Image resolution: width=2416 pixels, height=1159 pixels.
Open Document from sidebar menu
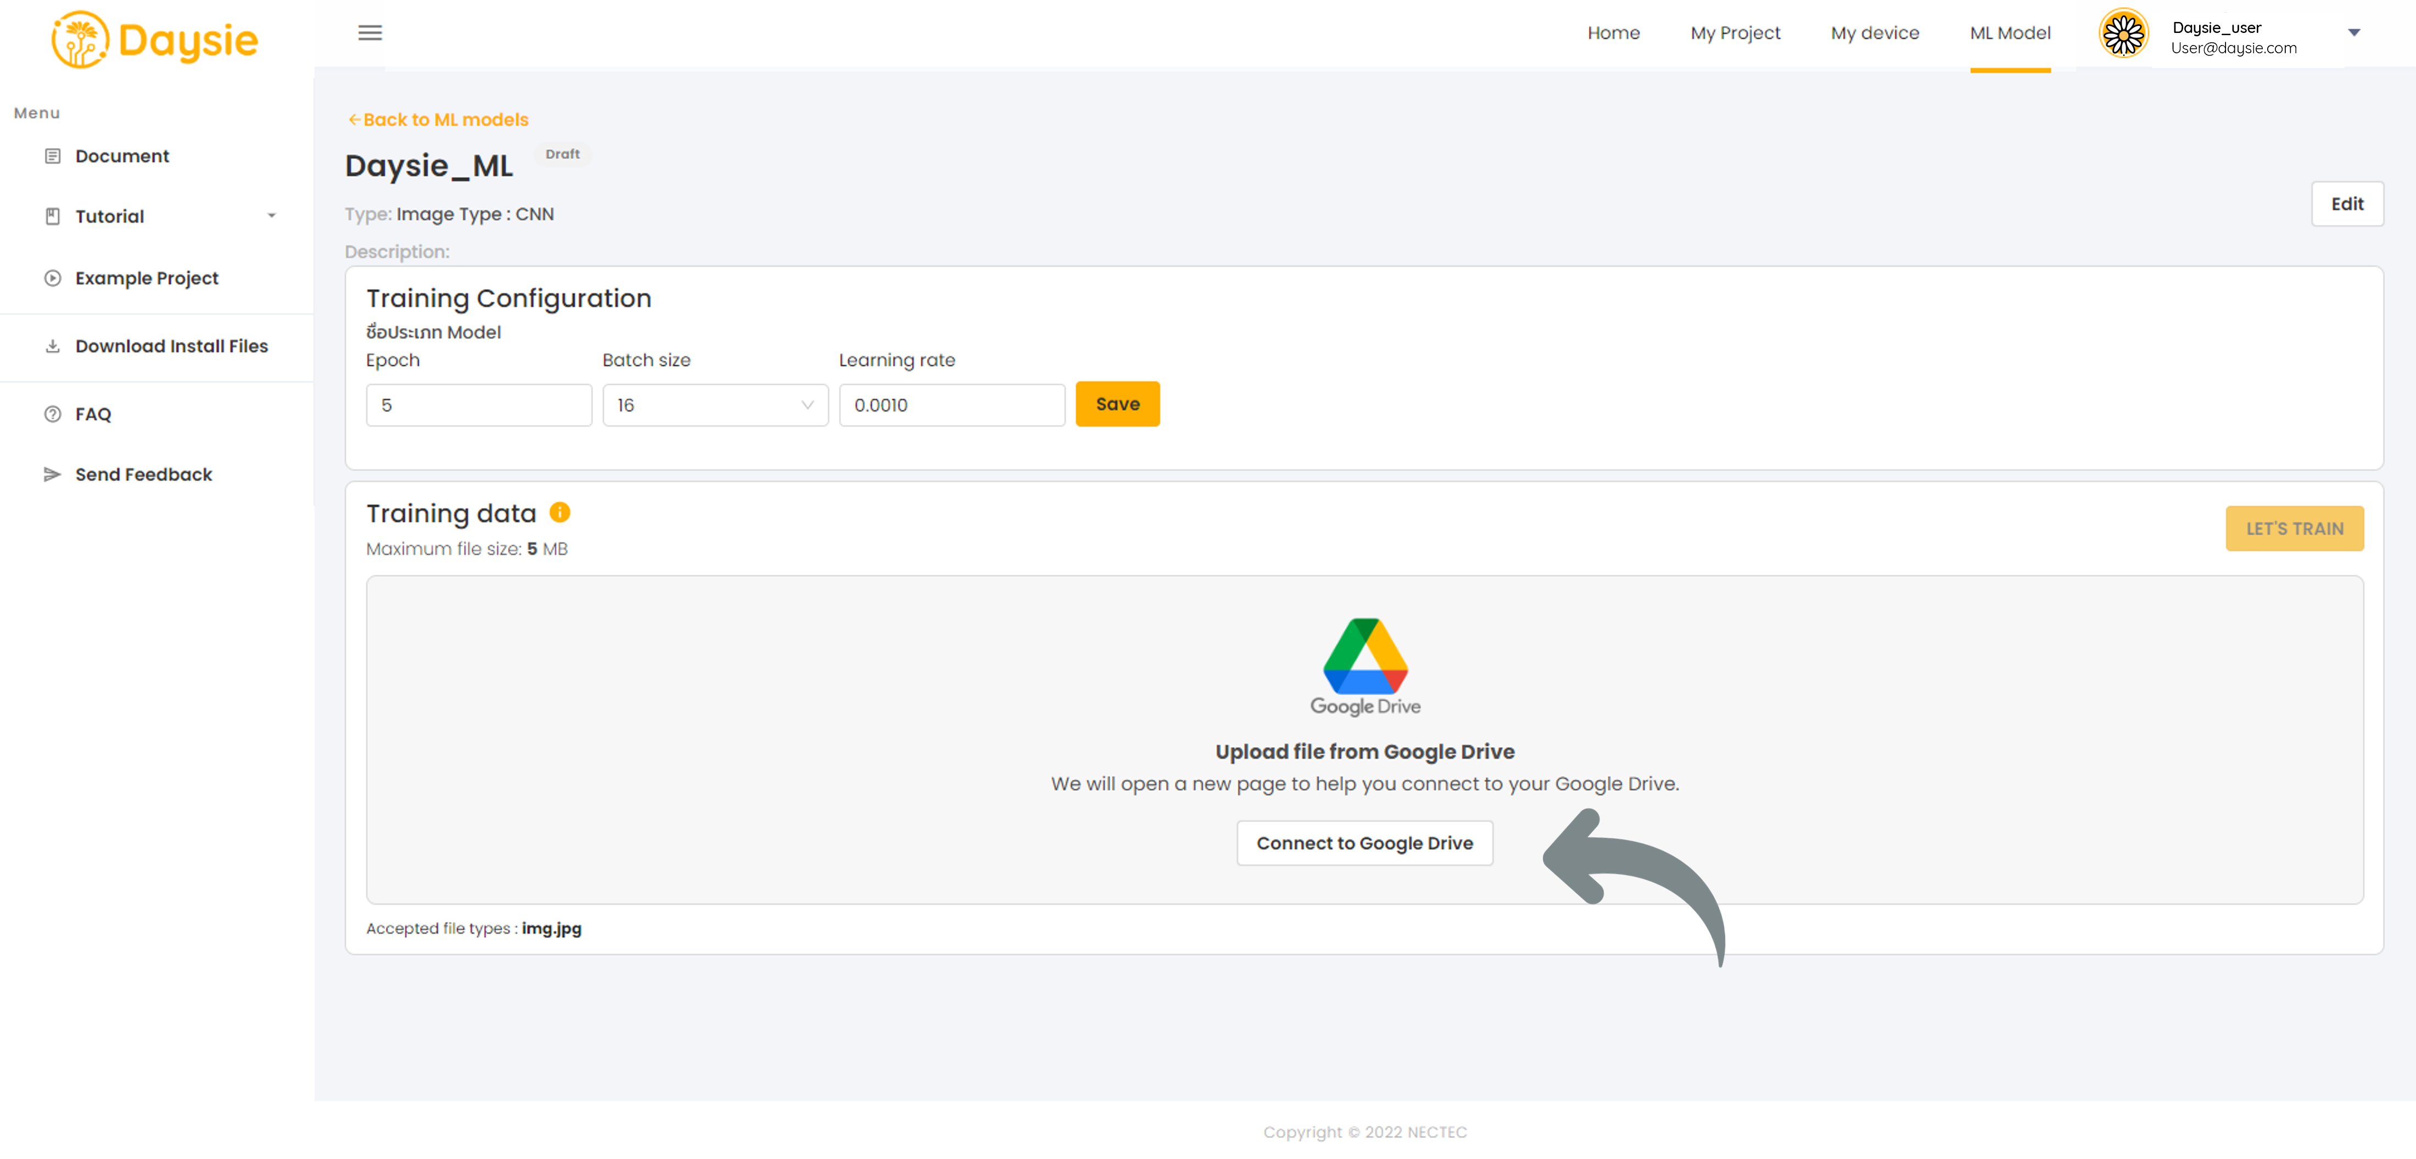pos(122,156)
